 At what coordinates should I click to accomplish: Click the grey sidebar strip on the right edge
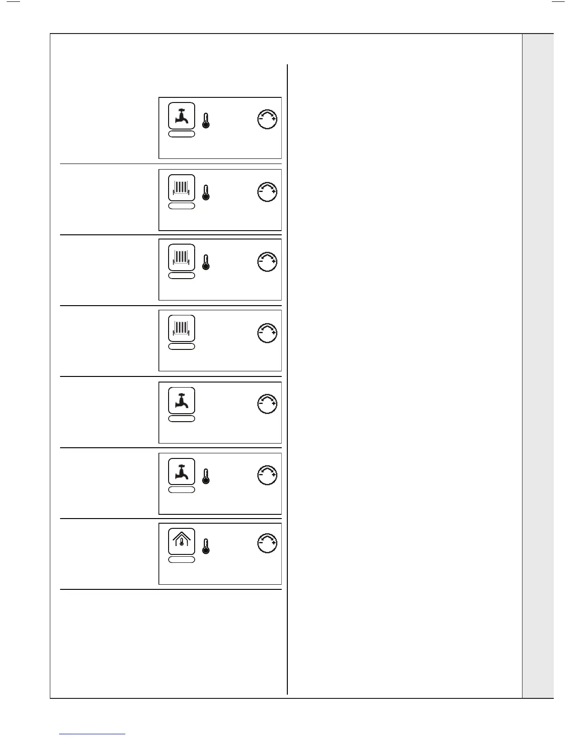coord(538,366)
